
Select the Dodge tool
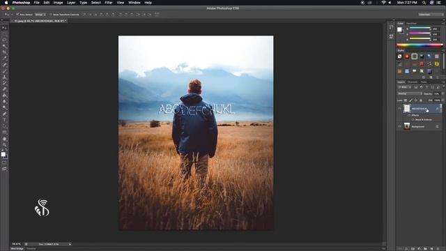tap(4, 107)
